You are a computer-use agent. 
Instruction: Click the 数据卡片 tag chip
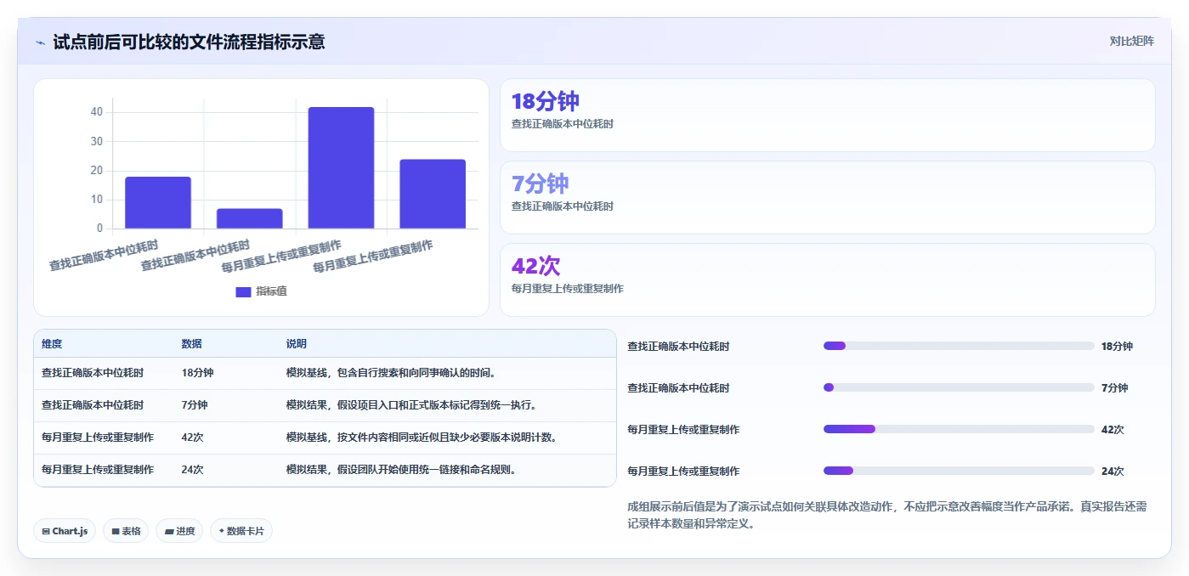coord(241,531)
